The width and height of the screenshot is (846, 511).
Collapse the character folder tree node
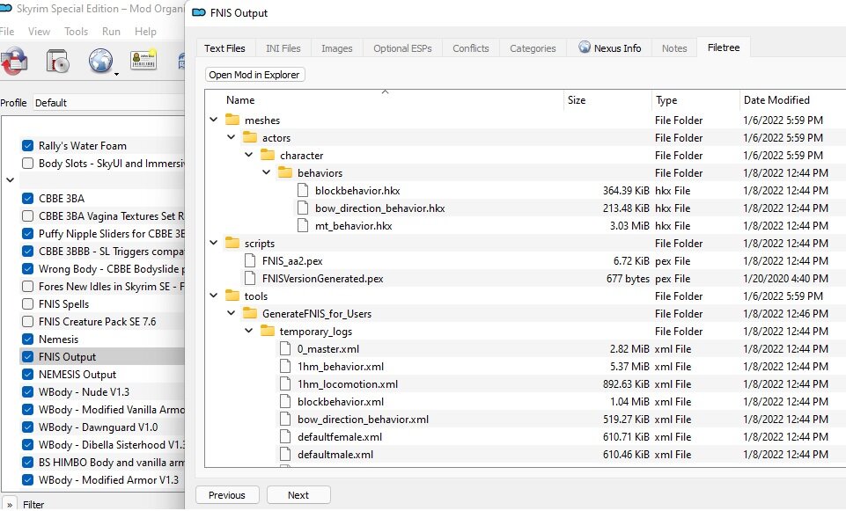249,155
